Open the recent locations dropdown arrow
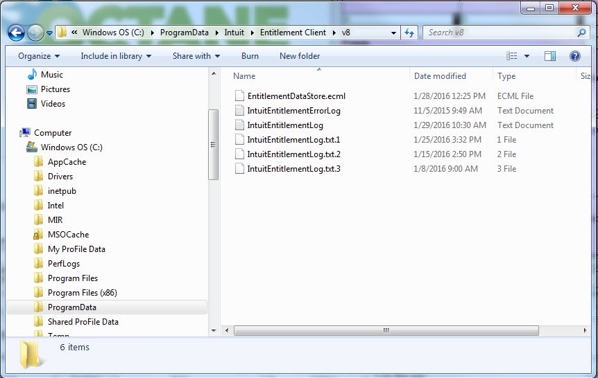Screen dimensions: 598x378 49,33
